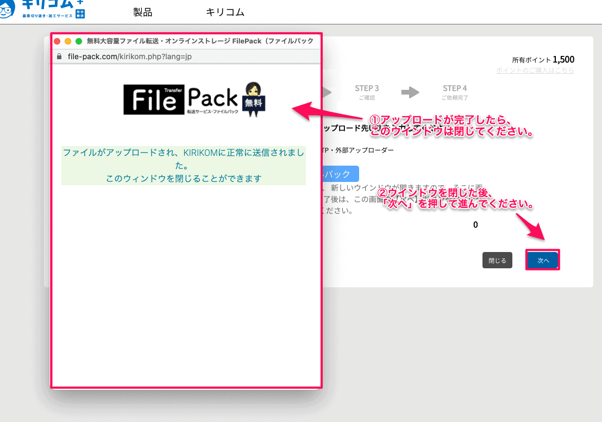Viewport: 602px width, 422px height.
Task: Click the 外部アップローダー label text
Action: pyautogui.click(x=365, y=150)
